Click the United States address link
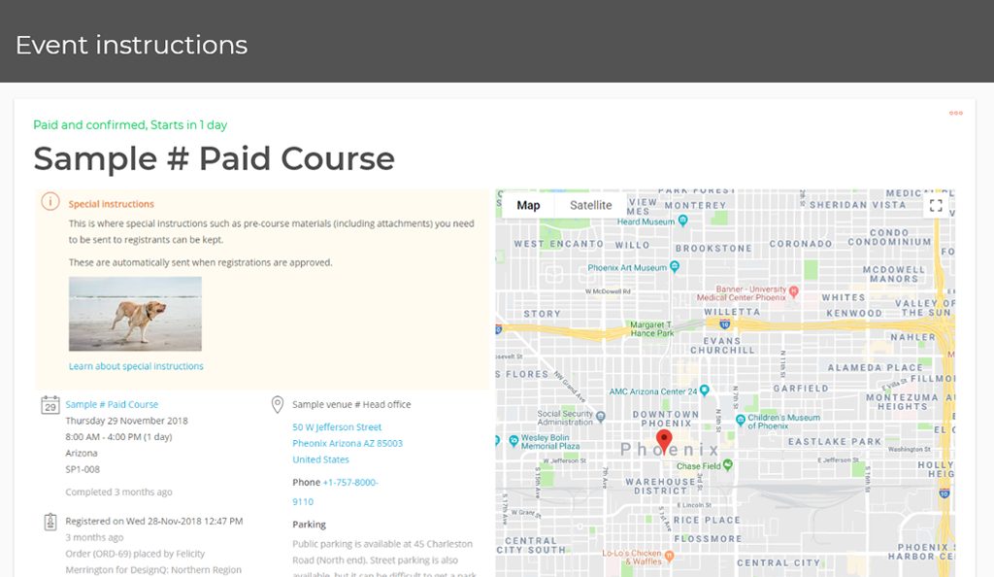 click(x=320, y=459)
